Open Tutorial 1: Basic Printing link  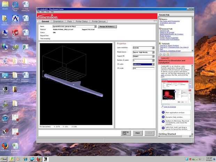click(x=169, y=45)
